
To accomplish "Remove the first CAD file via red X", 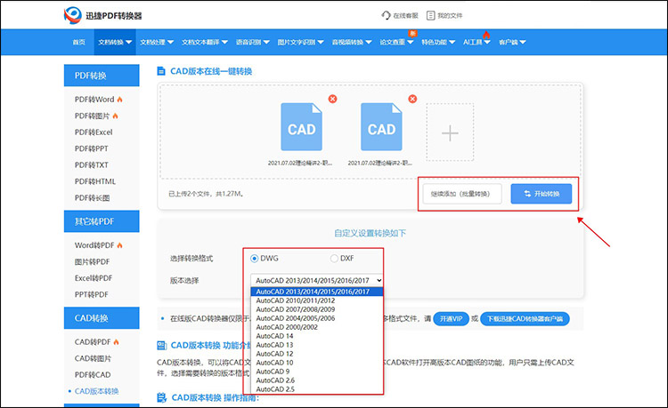I will [333, 99].
